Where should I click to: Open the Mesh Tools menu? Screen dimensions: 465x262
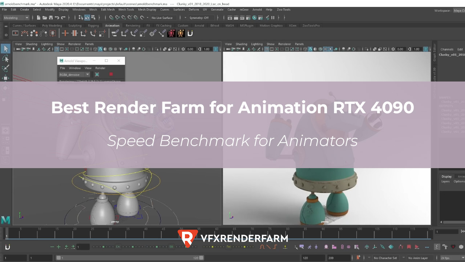click(x=126, y=9)
